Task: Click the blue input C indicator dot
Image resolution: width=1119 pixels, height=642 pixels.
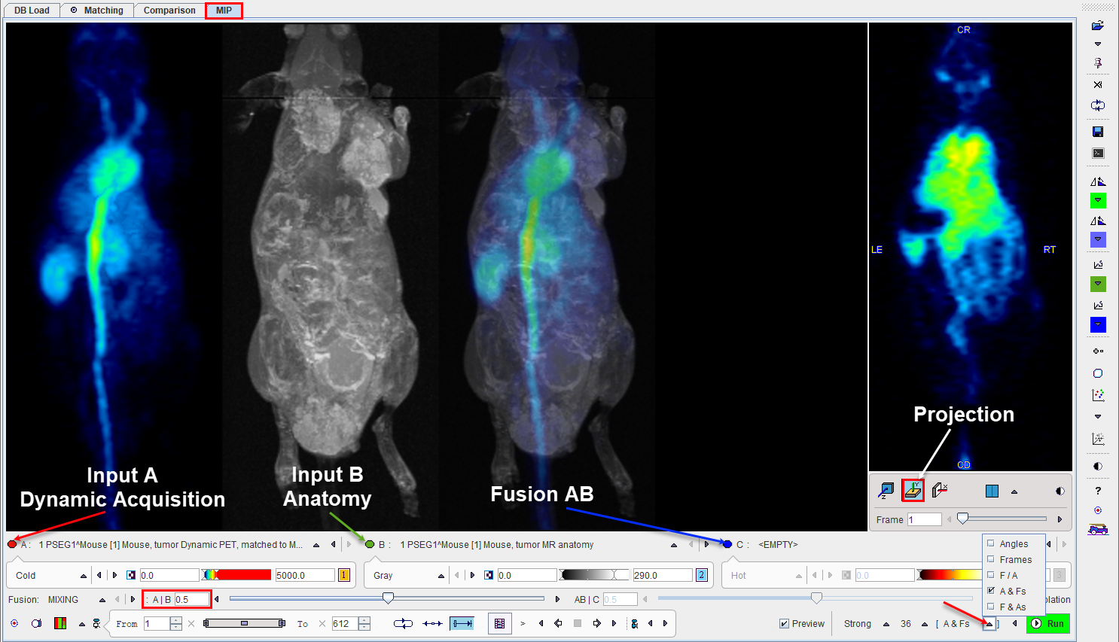Action: (727, 544)
